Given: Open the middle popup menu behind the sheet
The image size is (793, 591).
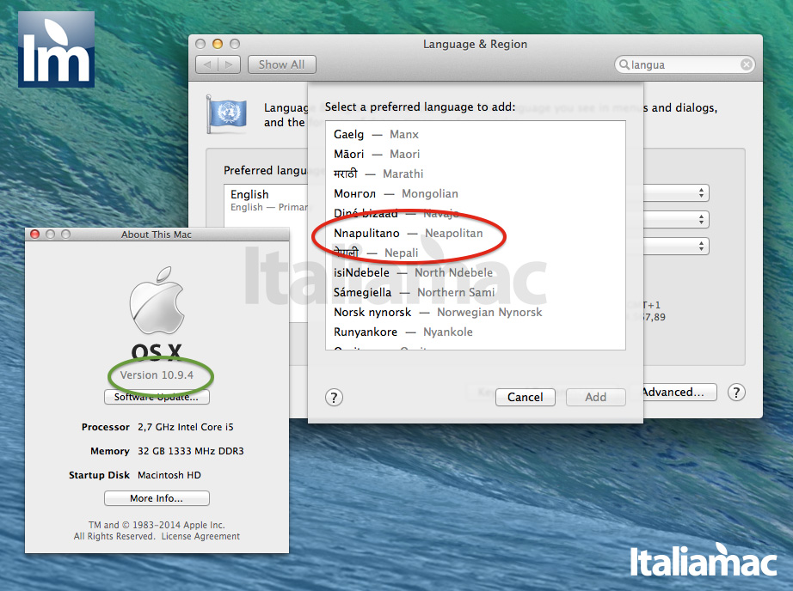Looking at the screenshot, I should tap(676, 219).
